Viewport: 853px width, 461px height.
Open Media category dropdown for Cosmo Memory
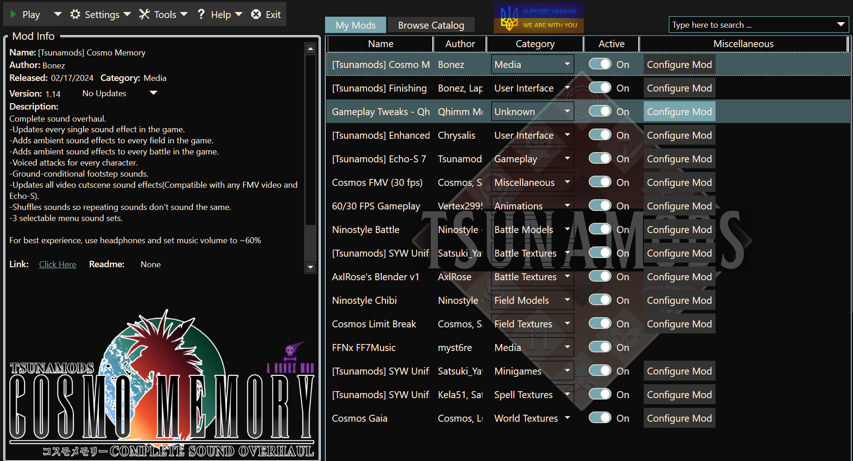tap(532, 64)
